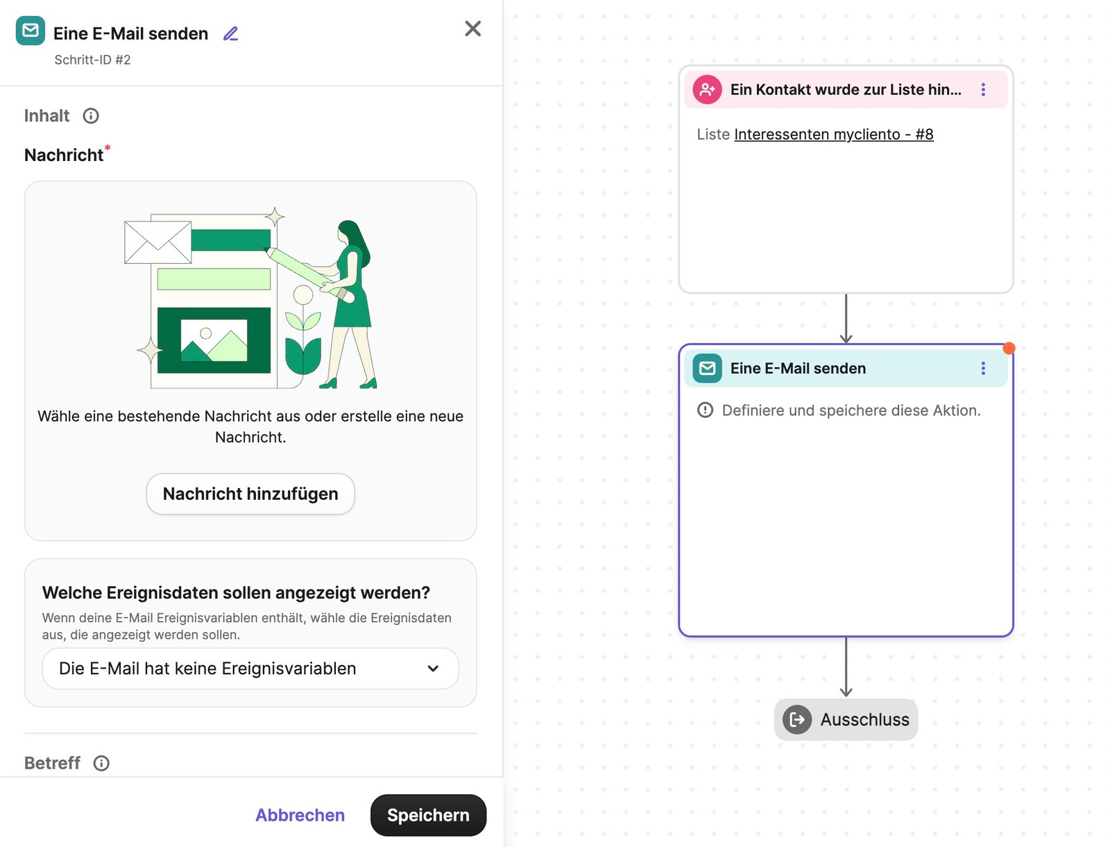Click the Inhalt info icon

91,116
